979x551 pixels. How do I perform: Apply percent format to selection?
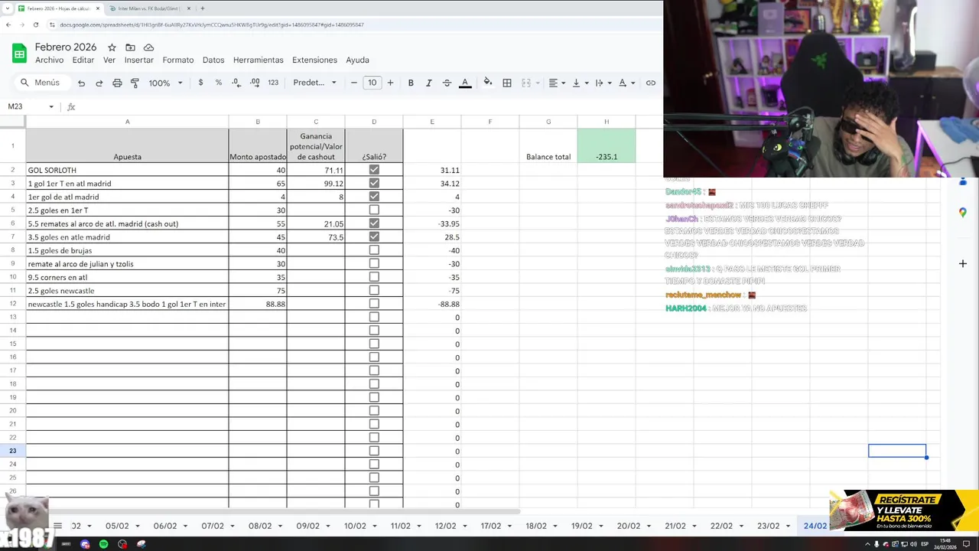[x=219, y=83]
